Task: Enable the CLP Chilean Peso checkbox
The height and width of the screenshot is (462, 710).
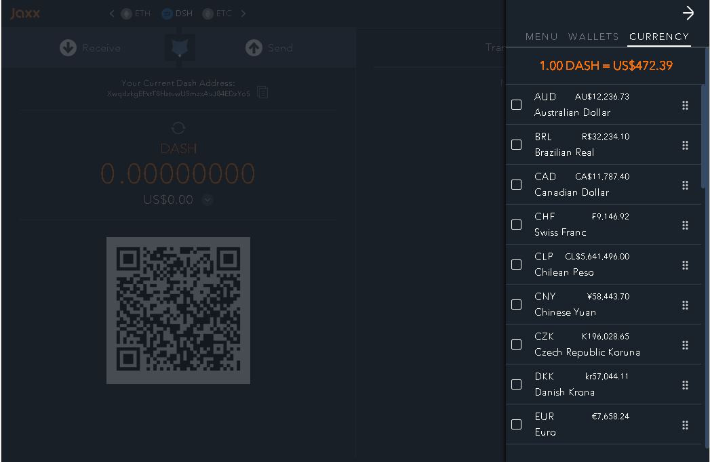Action: (516, 264)
